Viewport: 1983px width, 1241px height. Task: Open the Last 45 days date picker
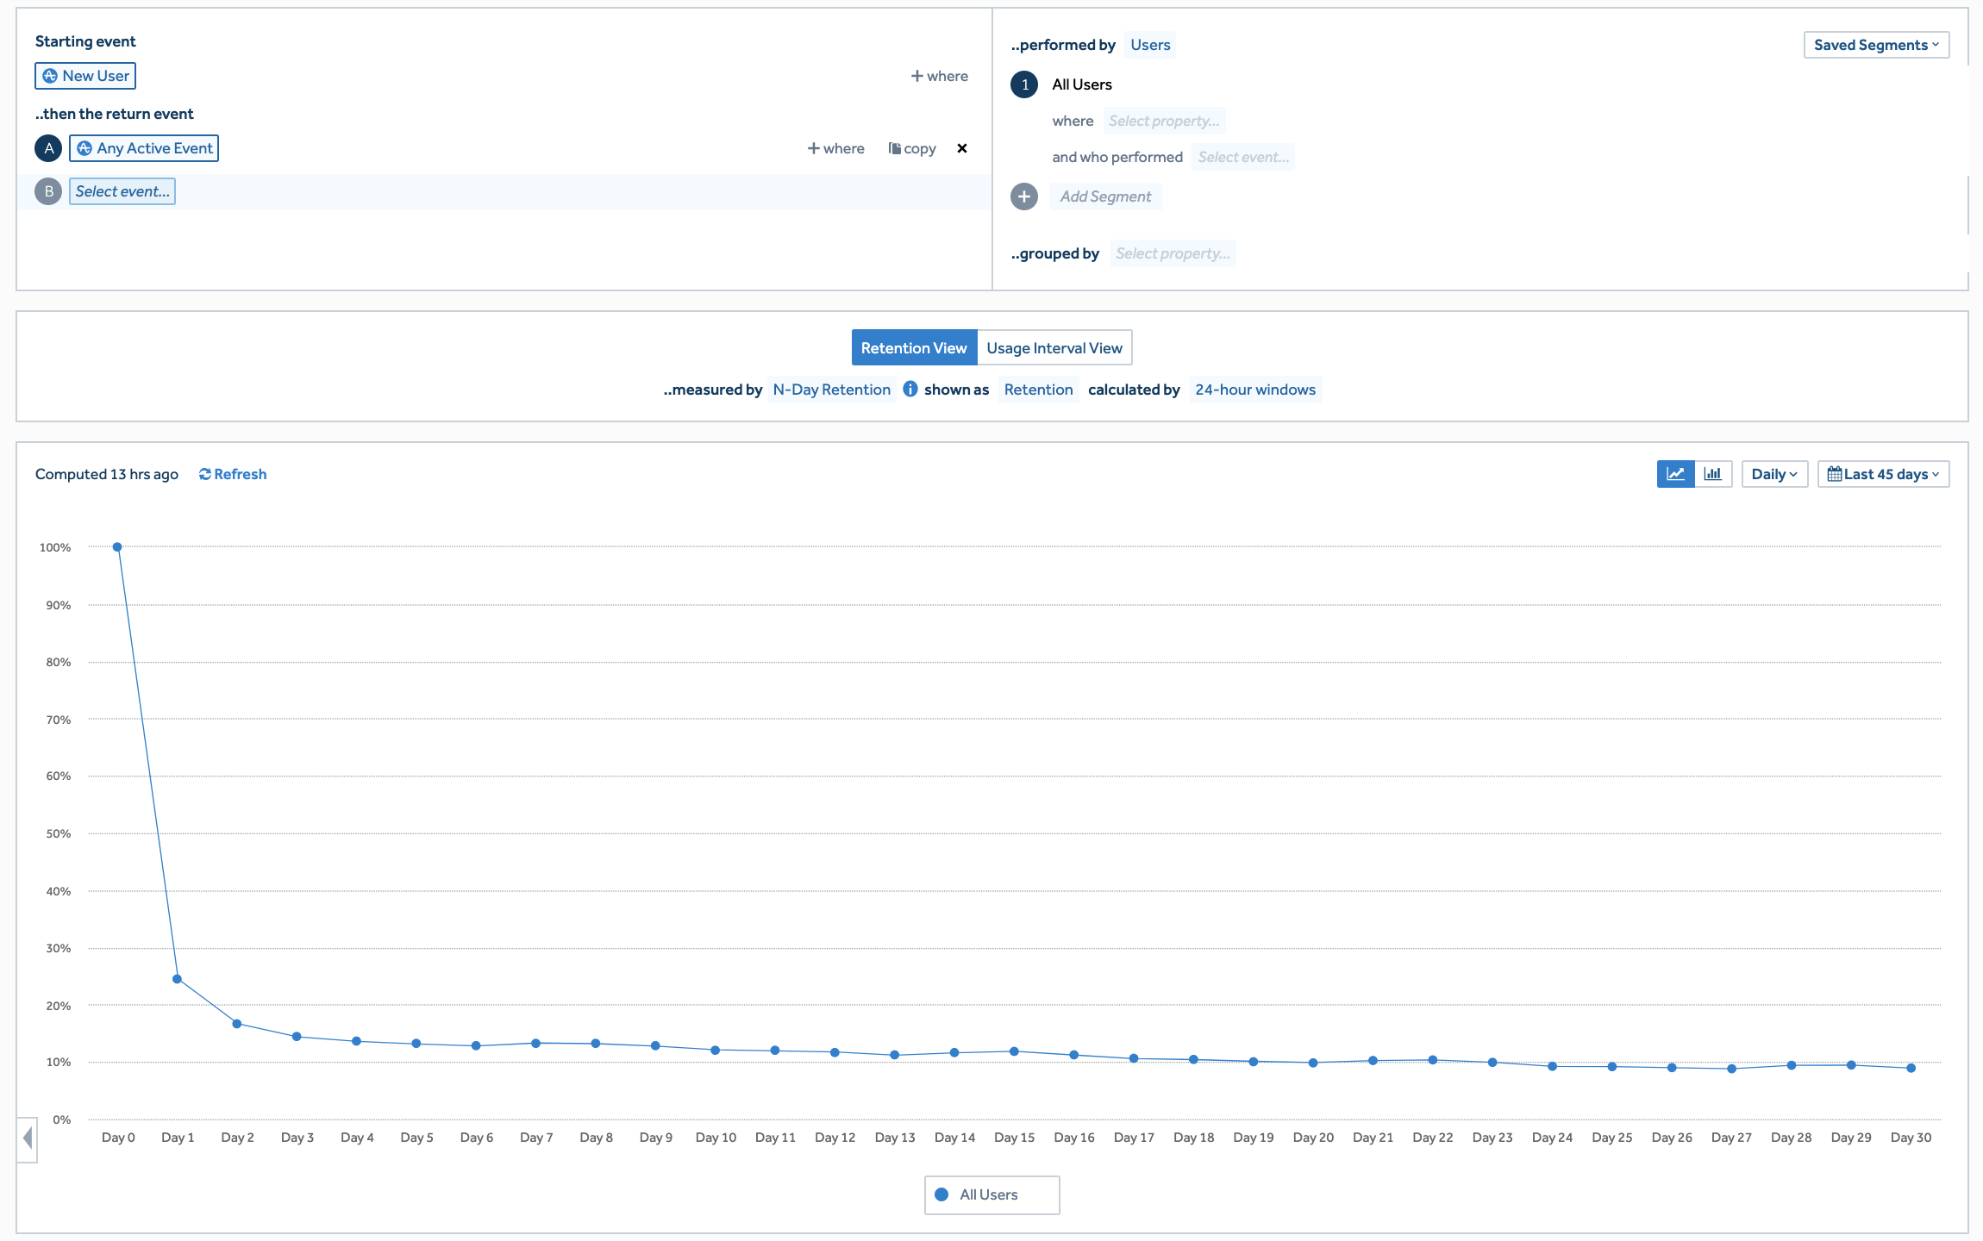[1882, 474]
